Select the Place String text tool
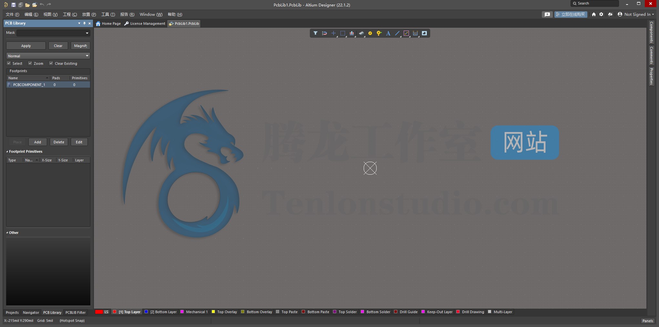 388,33
